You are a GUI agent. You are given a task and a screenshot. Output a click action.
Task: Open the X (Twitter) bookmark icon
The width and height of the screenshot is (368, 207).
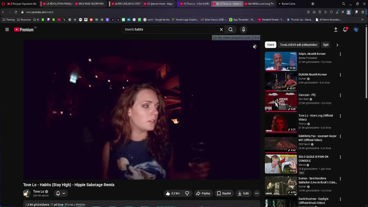64,20
